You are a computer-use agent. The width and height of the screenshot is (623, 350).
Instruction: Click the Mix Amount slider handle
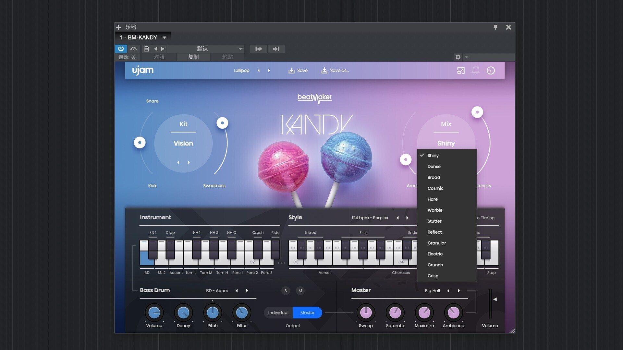(406, 159)
